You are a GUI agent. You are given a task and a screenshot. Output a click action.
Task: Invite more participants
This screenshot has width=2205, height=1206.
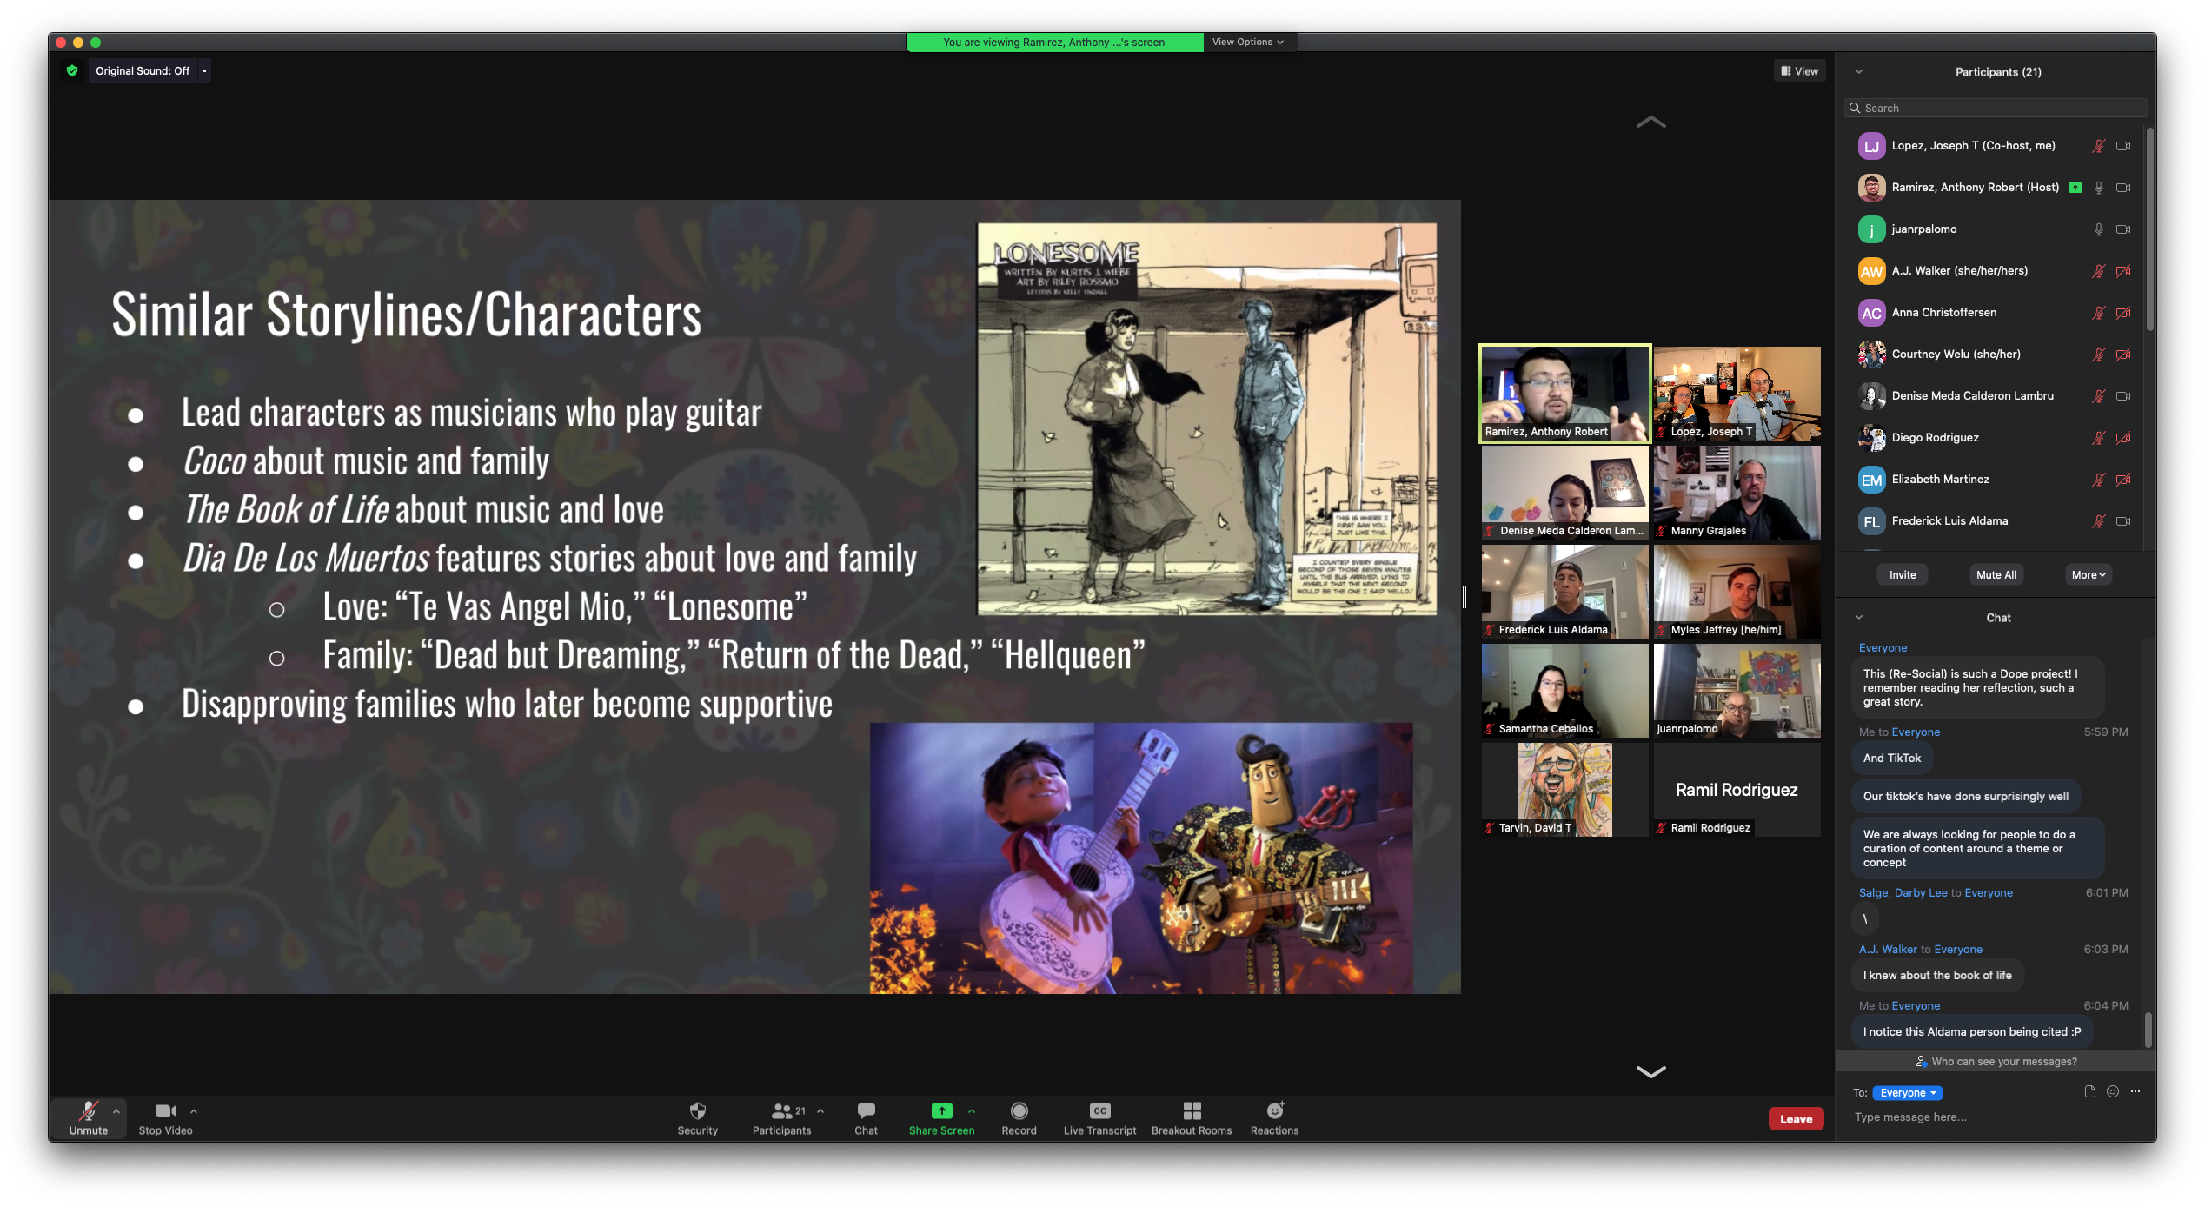click(1902, 574)
